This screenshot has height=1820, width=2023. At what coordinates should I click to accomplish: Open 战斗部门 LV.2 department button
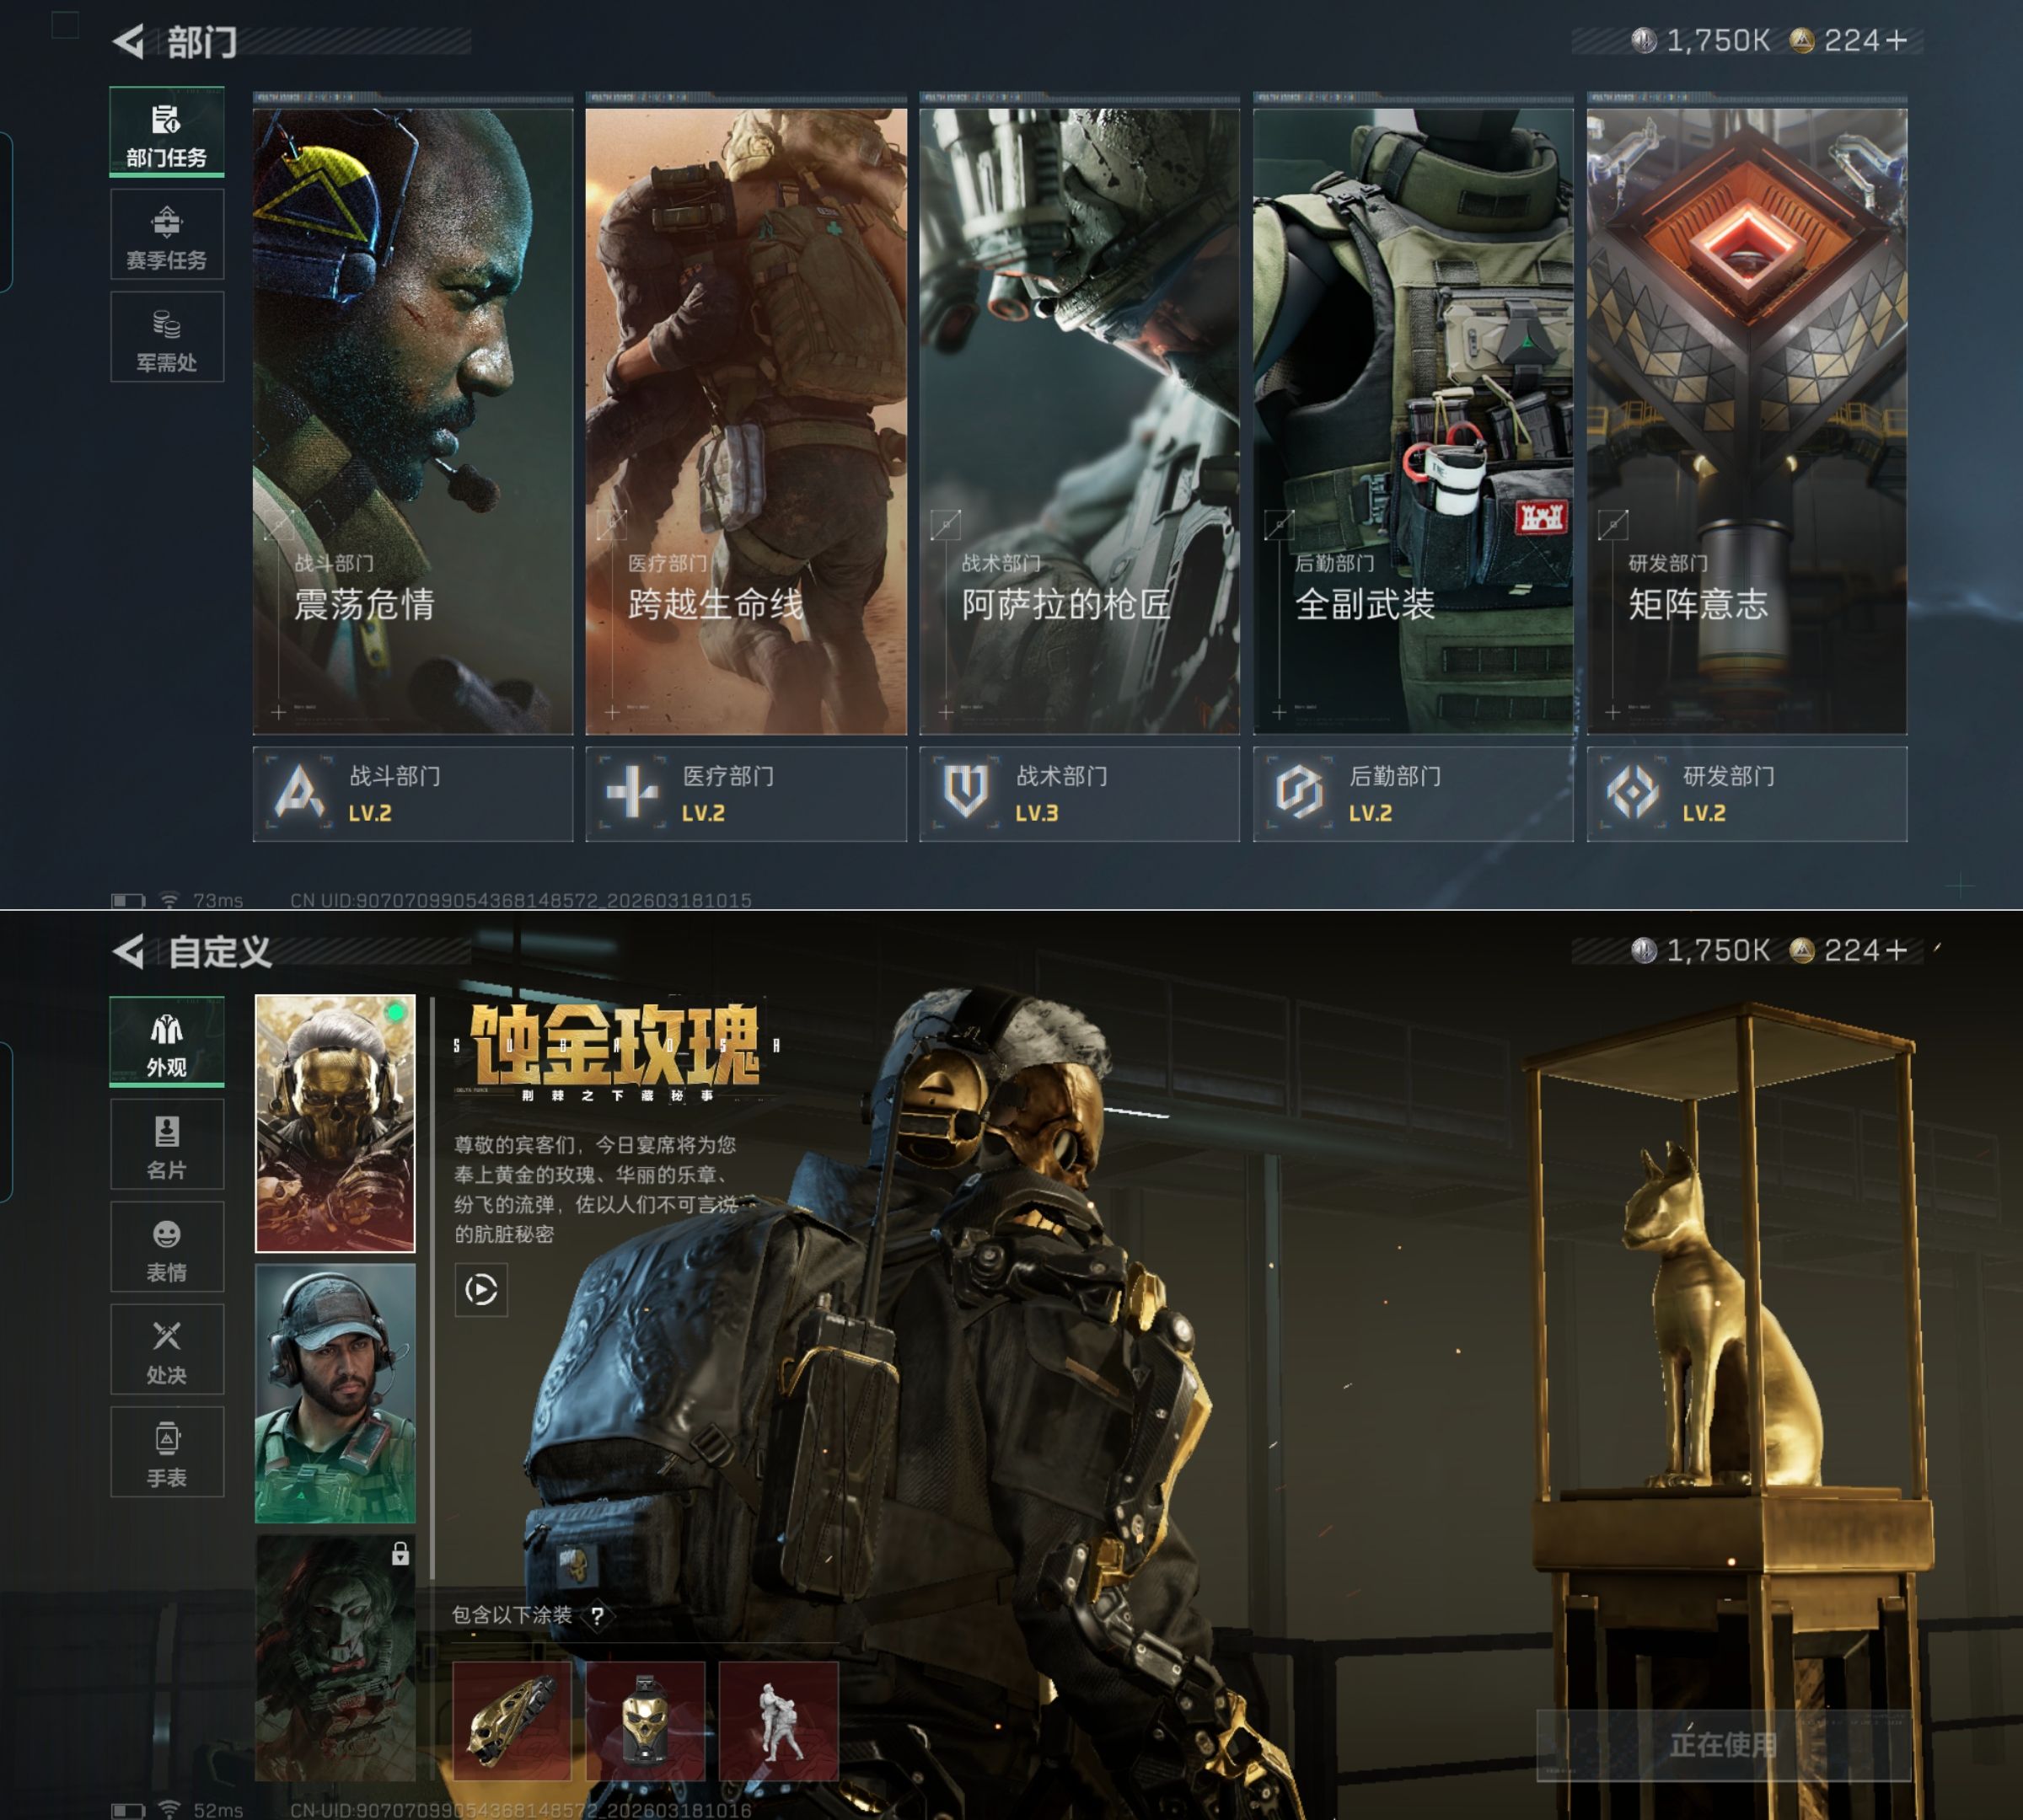[412, 794]
